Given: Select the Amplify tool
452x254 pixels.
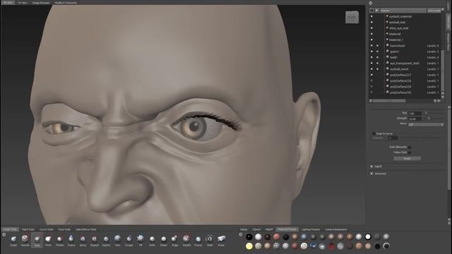Looking at the screenshot, I should pyautogui.click(x=186, y=240).
